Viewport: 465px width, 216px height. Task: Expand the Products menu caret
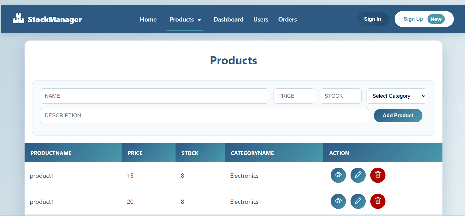pyautogui.click(x=199, y=20)
